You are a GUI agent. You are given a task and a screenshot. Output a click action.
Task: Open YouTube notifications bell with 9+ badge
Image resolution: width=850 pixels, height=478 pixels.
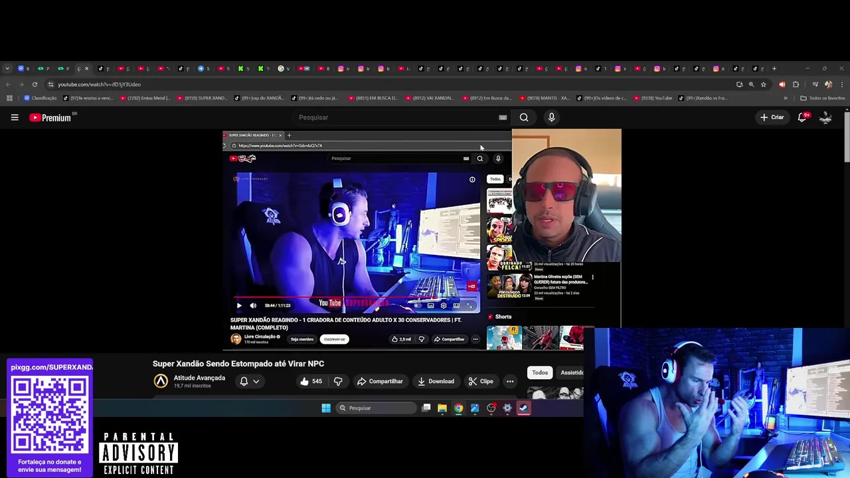[x=802, y=118]
